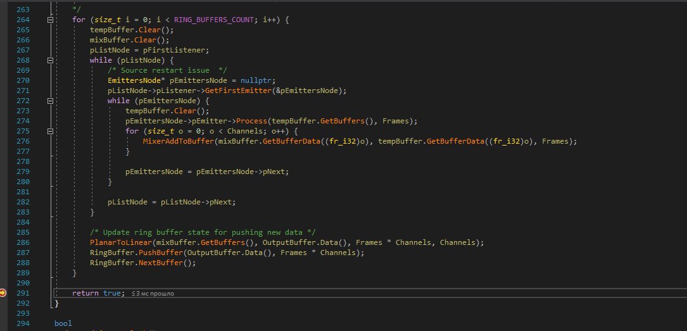Viewport: 687px width, 331px height.
Task: Click the breakpoint arrow icon at line 291
Action: tap(3, 293)
